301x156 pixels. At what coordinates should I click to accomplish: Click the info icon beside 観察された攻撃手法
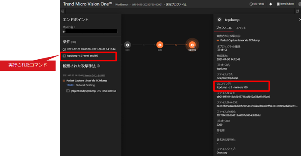98,66
